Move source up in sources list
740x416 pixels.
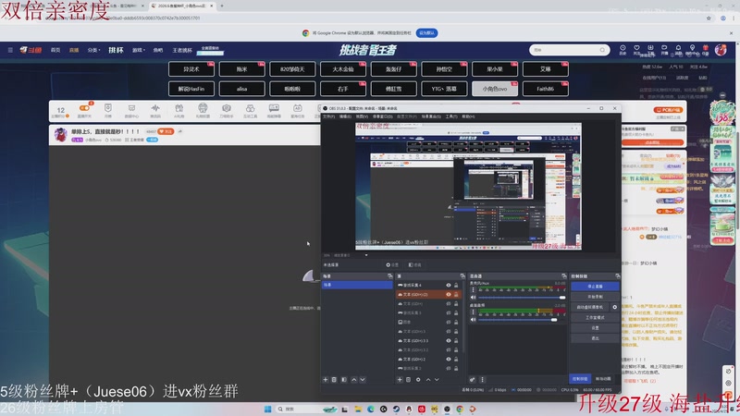coord(428,380)
